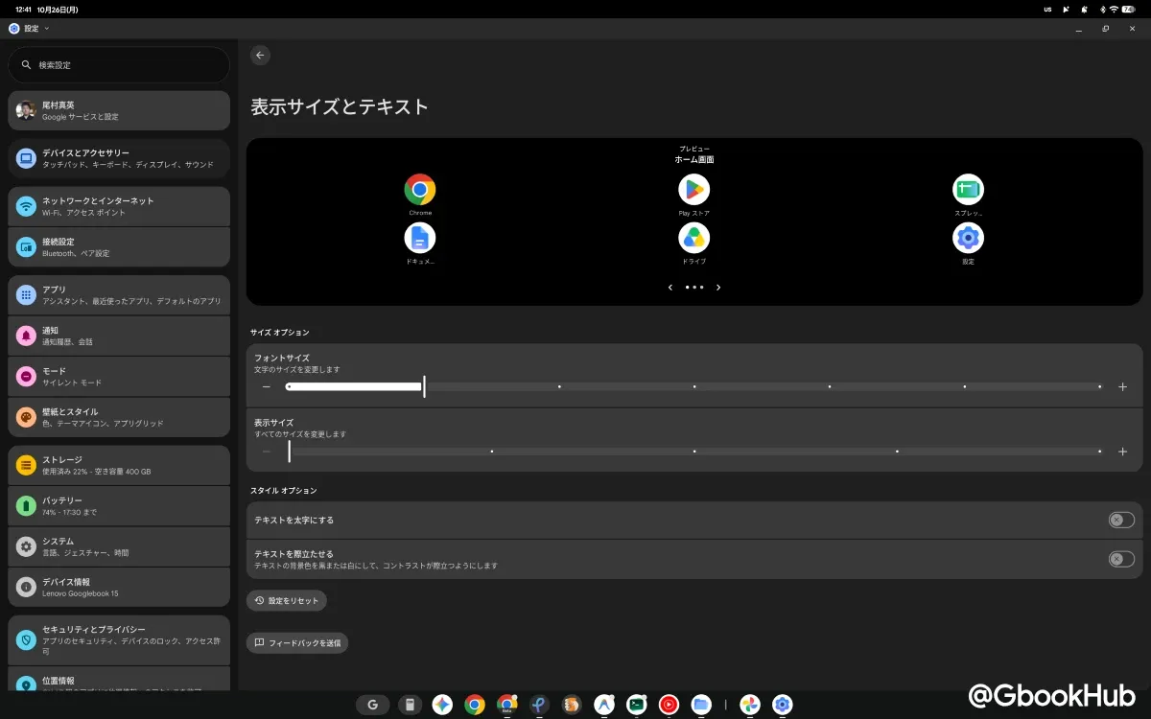Click the Chrome icon in the preview

click(x=420, y=189)
